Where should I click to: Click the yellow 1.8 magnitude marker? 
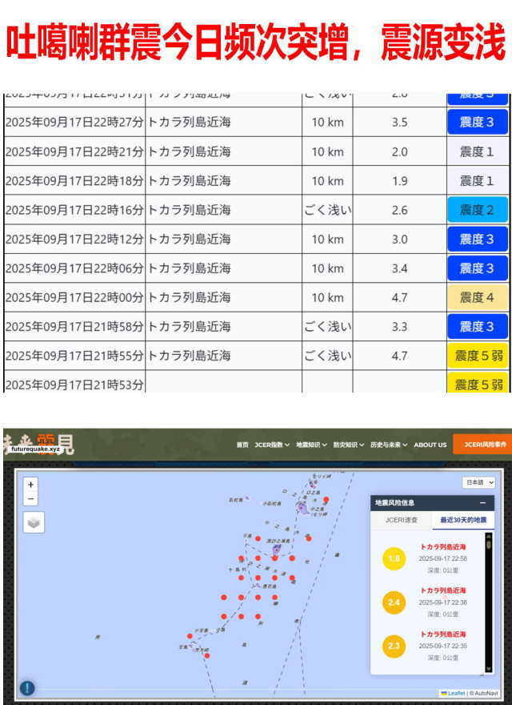[394, 558]
